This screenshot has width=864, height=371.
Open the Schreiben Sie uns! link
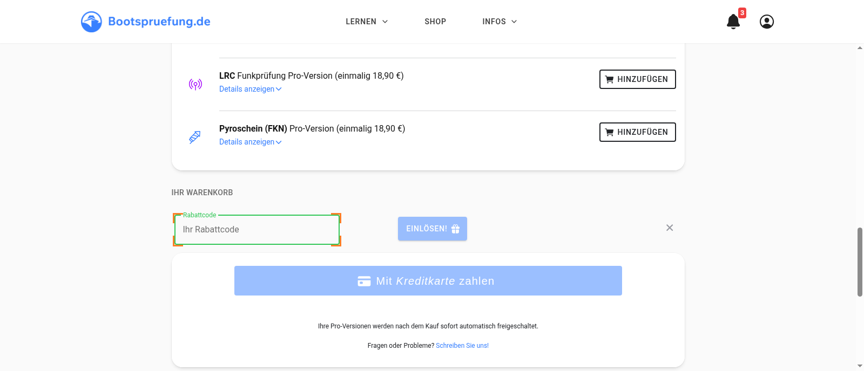click(x=462, y=346)
